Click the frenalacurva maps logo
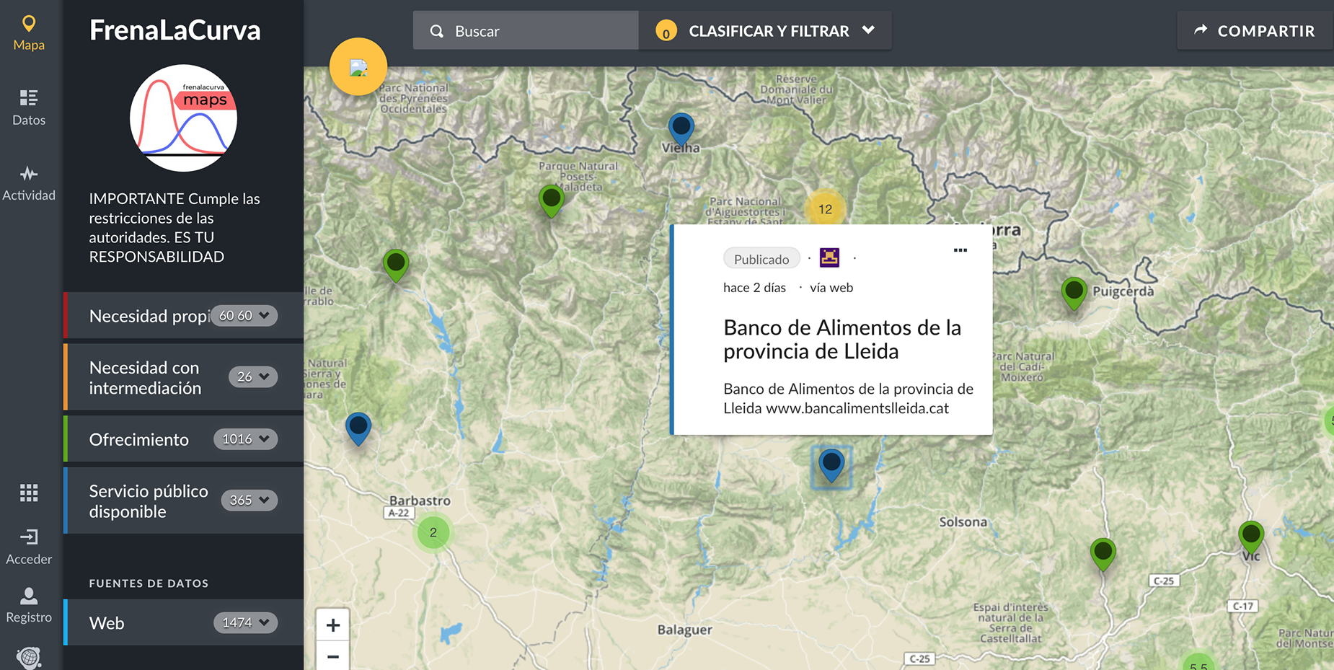This screenshot has width=1334, height=670. [183, 118]
